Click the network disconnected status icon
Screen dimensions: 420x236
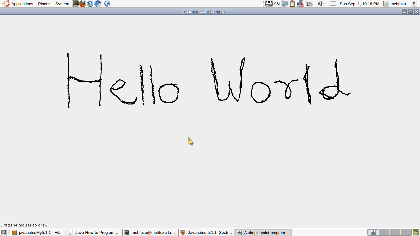point(300,4)
